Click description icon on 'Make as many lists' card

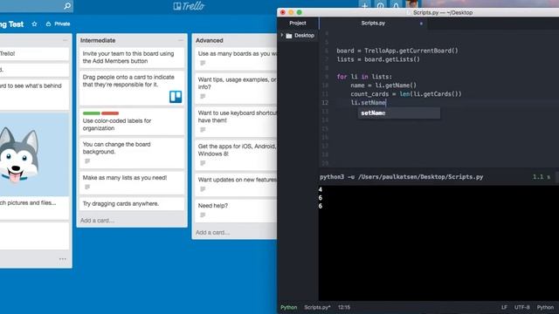[87, 188]
